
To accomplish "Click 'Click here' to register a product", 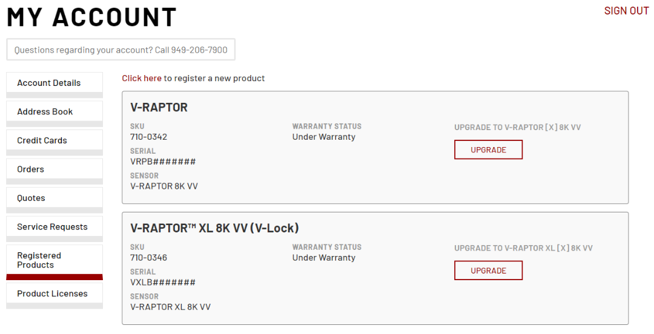I will point(141,79).
